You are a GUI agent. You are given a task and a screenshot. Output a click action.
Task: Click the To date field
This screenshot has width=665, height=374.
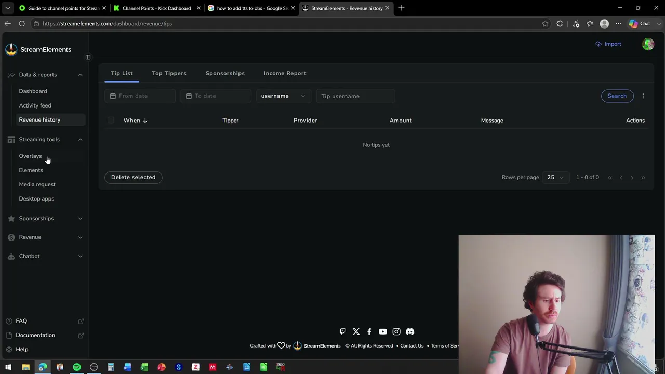coord(216,96)
